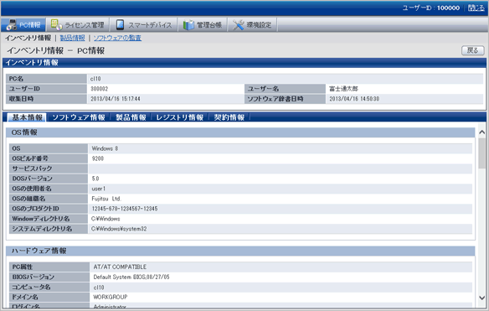Click the OS value Windows 8
489x311 pixels.
point(105,148)
